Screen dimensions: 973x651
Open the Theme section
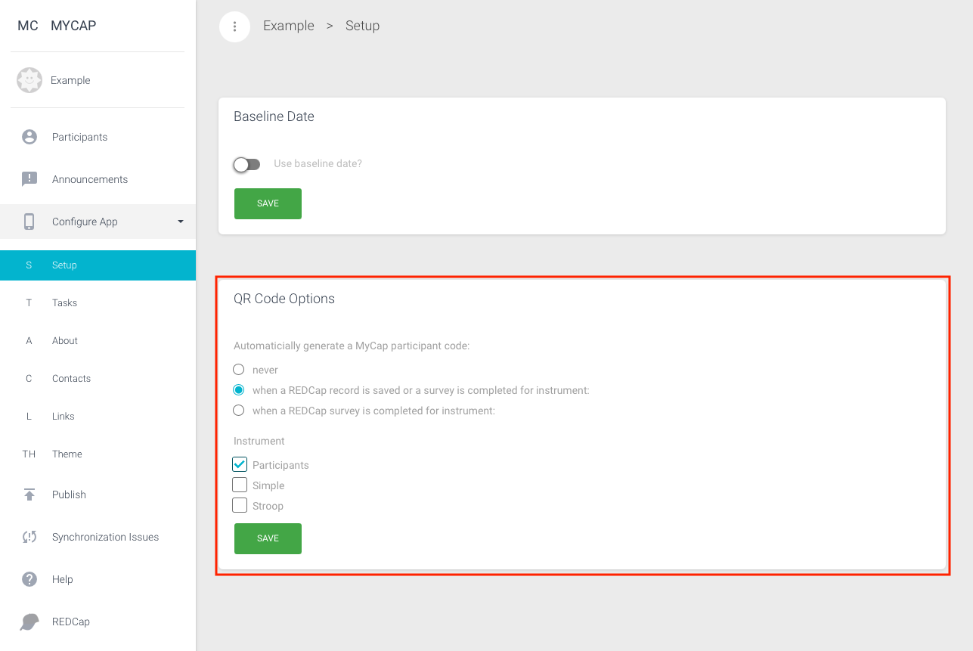[67, 454]
